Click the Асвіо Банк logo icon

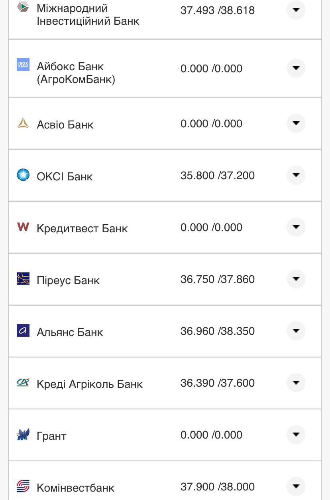point(23,123)
